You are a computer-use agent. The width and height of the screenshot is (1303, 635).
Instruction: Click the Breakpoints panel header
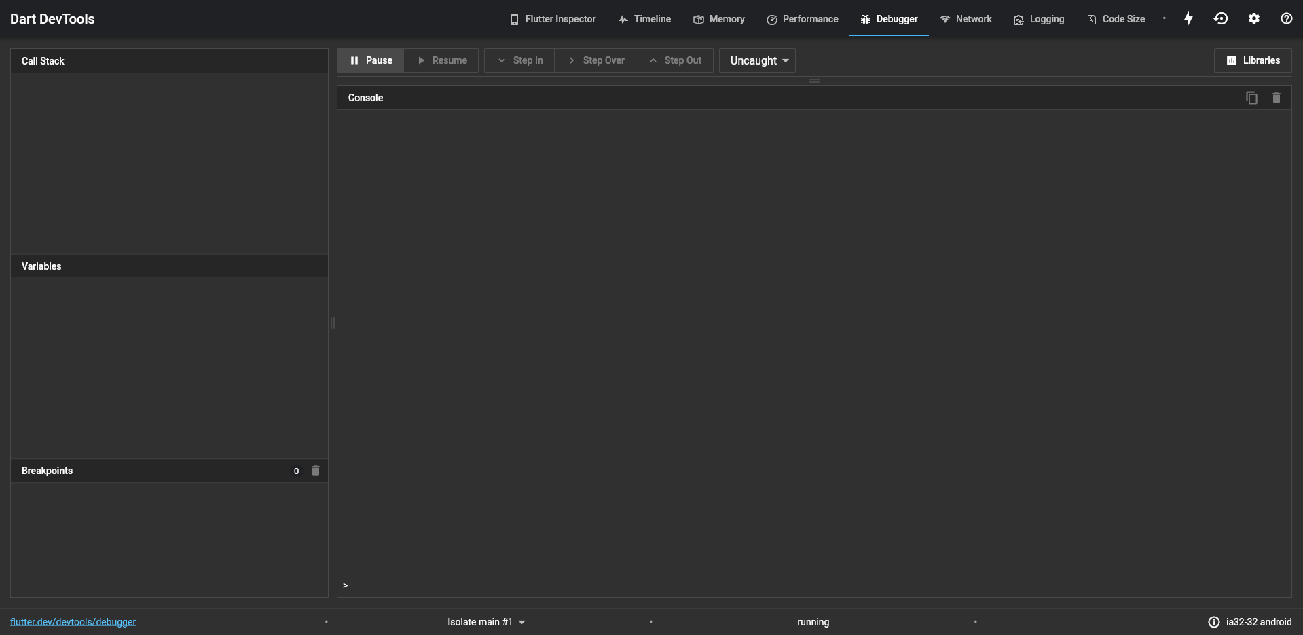(169, 471)
